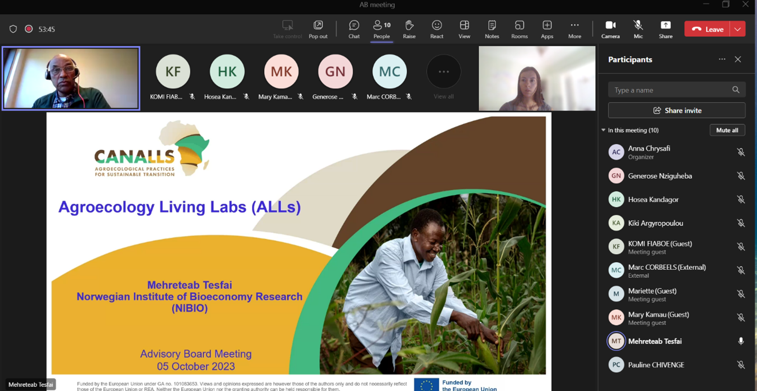Click the KA avatar in participants list
The width and height of the screenshot is (757, 391).
click(x=616, y=223)
